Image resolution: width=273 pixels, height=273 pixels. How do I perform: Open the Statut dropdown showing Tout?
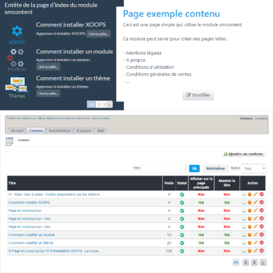tap(254, 168)
